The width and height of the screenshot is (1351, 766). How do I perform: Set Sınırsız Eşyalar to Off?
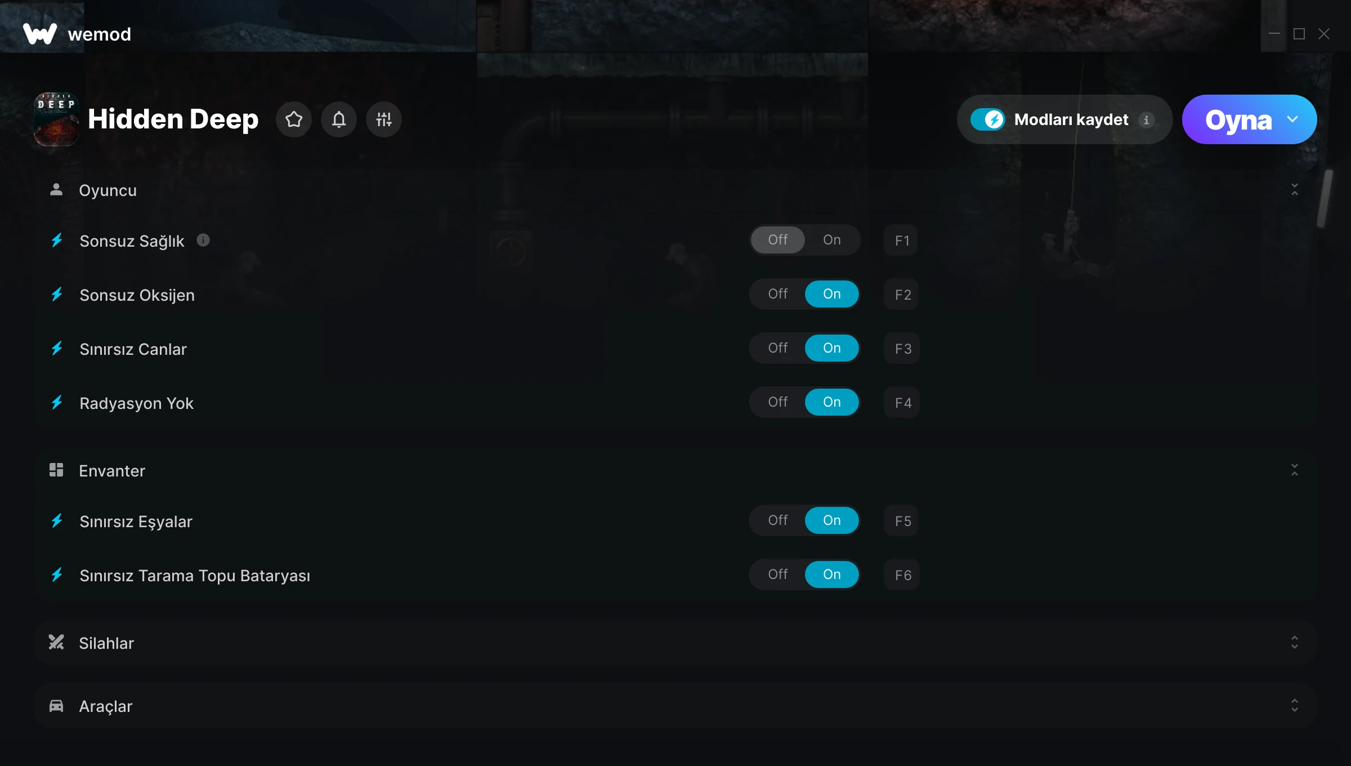[x=778, y=520]
